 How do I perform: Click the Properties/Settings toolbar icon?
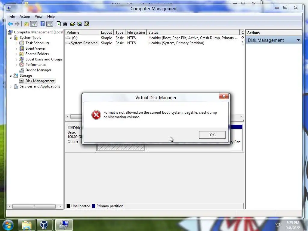pos(66,24)
